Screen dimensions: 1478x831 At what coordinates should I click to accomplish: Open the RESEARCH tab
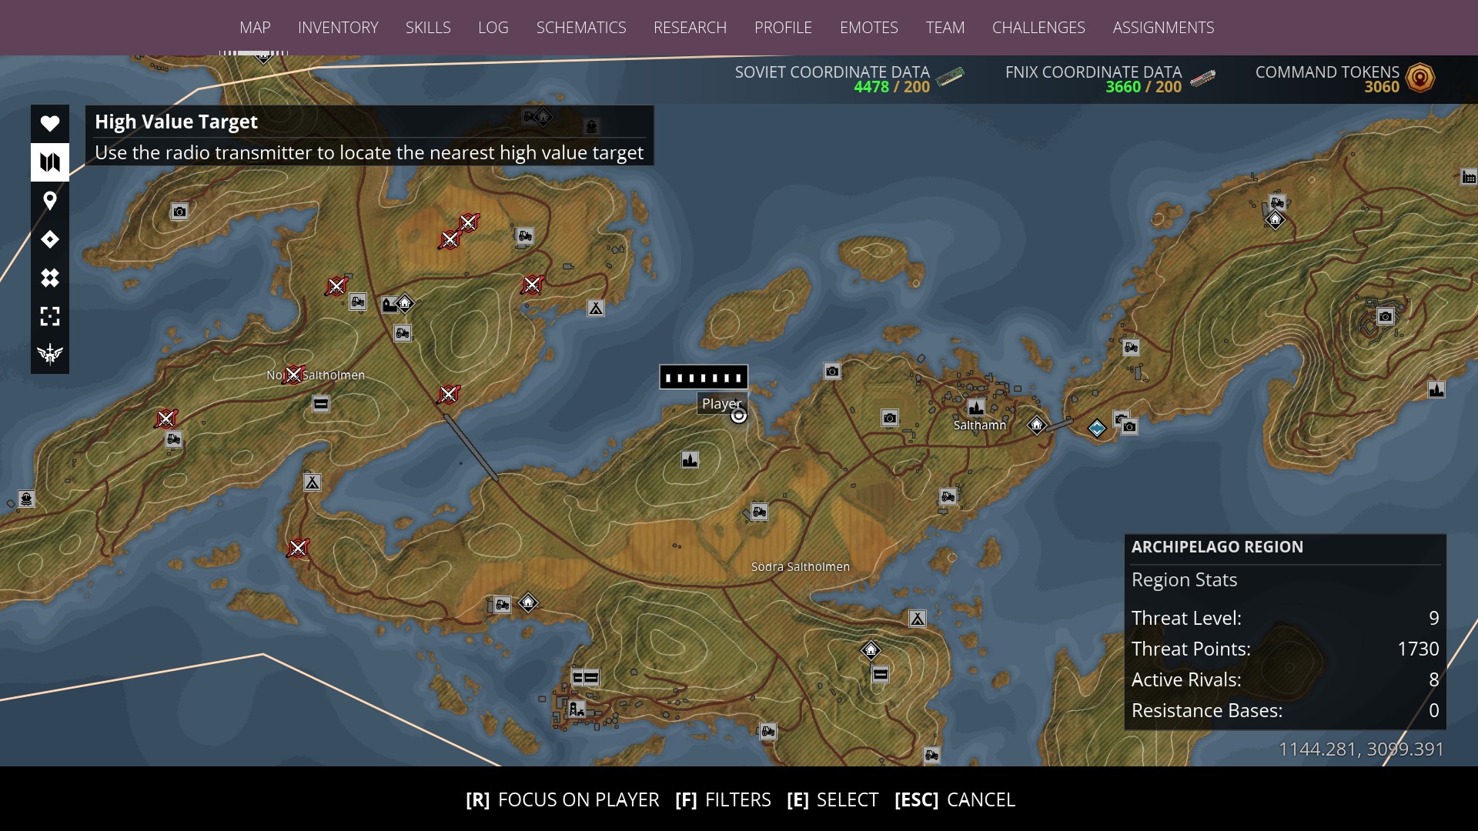coord(690,28)
